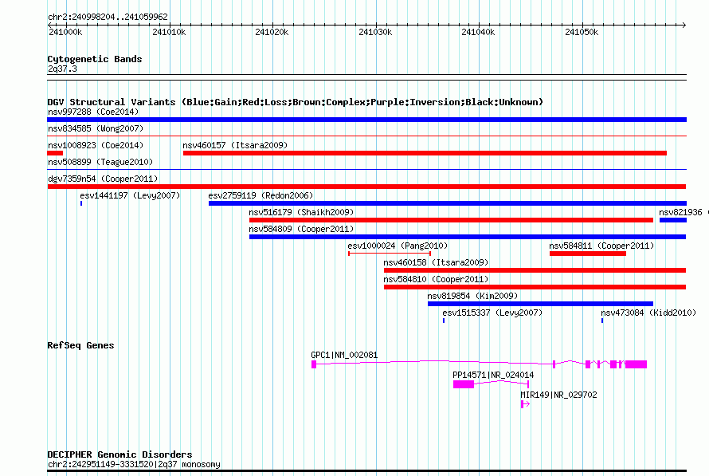Open nsv819854 (Kim2009) variant label
The height and width of the screenshot is (476, 709).
472,296
